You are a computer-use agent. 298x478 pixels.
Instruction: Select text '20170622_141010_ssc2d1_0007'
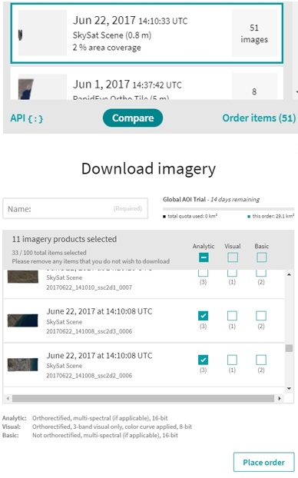(89, 287)
